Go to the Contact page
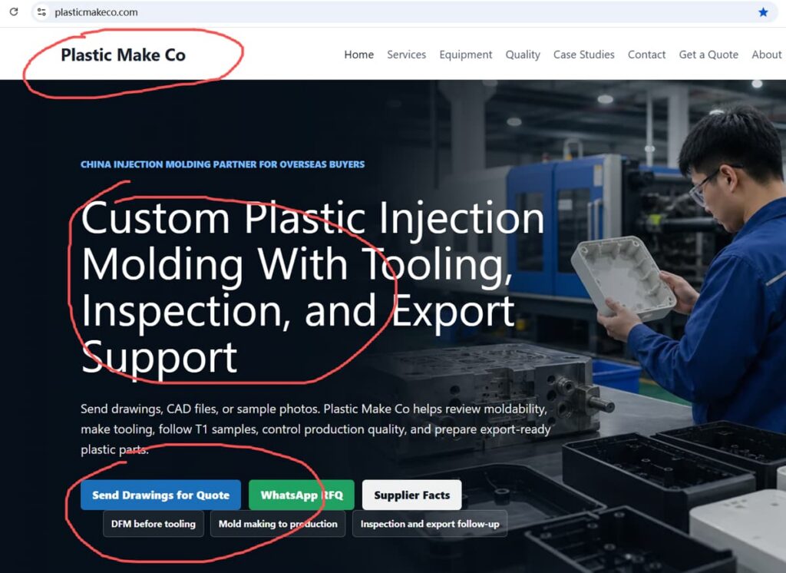Screen dimensions: 786x573 click(x=646, y=55)
